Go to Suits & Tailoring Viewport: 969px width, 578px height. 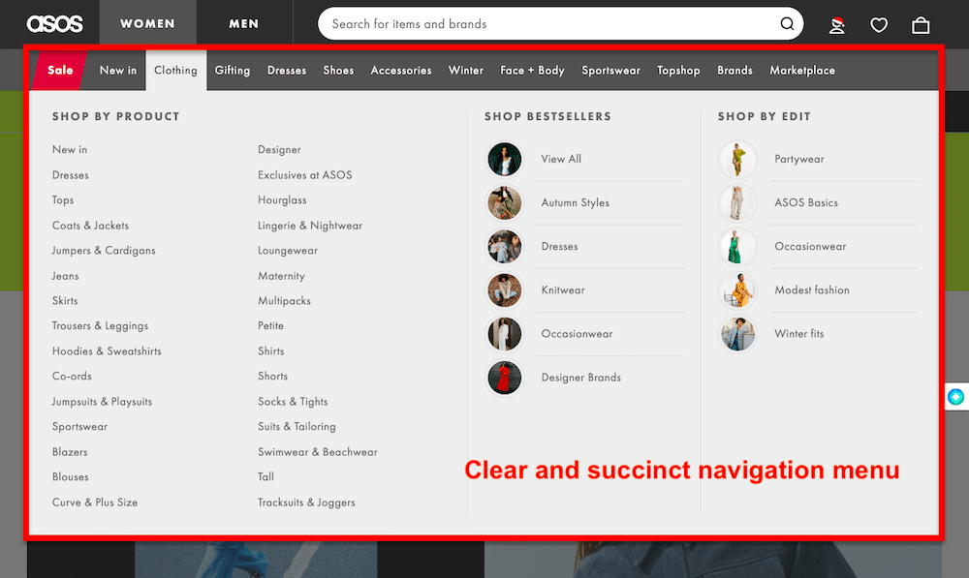pyautogui.click(x=297, y=427)
